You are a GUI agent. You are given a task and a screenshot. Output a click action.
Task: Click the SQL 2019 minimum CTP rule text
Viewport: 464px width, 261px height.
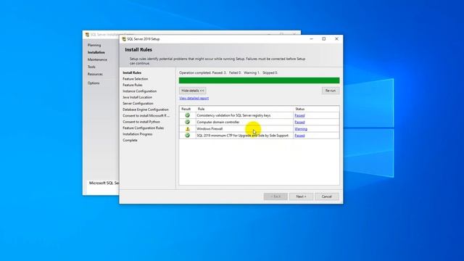(243, 136)
